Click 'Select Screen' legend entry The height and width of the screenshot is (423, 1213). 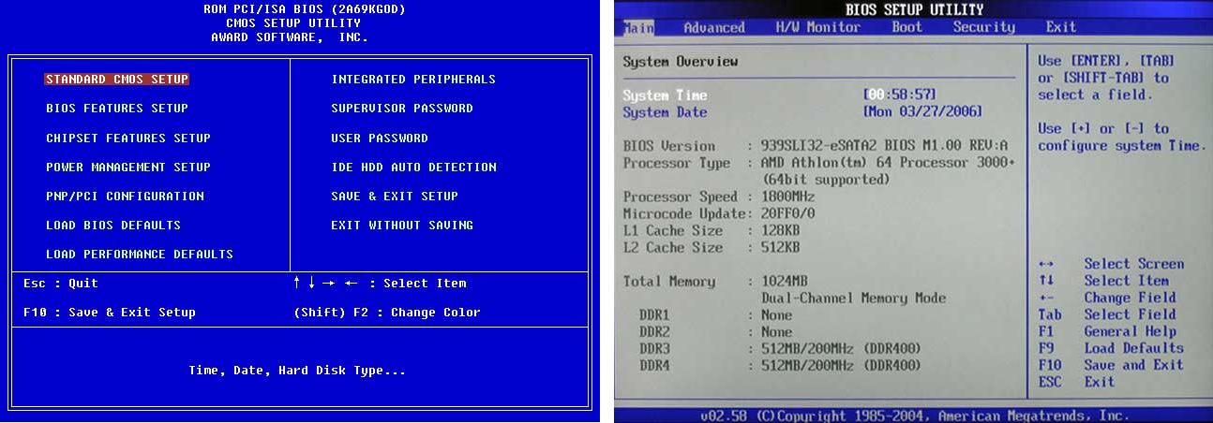click(1134, 265)
